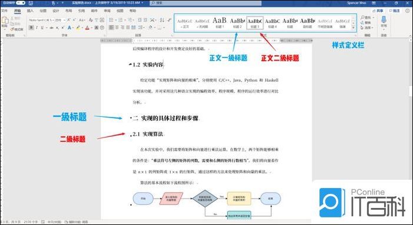Toggle the AutoSave switch
413x225 pixels.
tap(21, 3)
